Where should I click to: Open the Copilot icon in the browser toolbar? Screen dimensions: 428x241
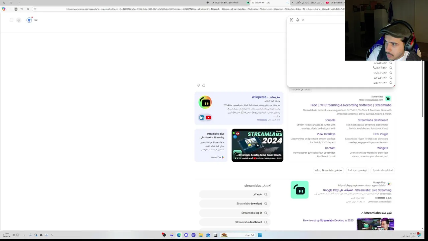tap(4, 9)
